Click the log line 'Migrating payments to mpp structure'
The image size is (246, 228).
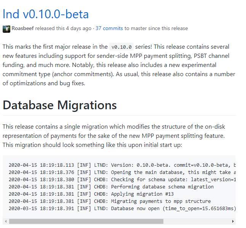click(x=110, y=201)
